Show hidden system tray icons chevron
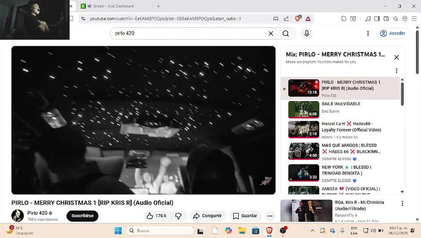Viewport: 421px width, 238px height. 312,231
